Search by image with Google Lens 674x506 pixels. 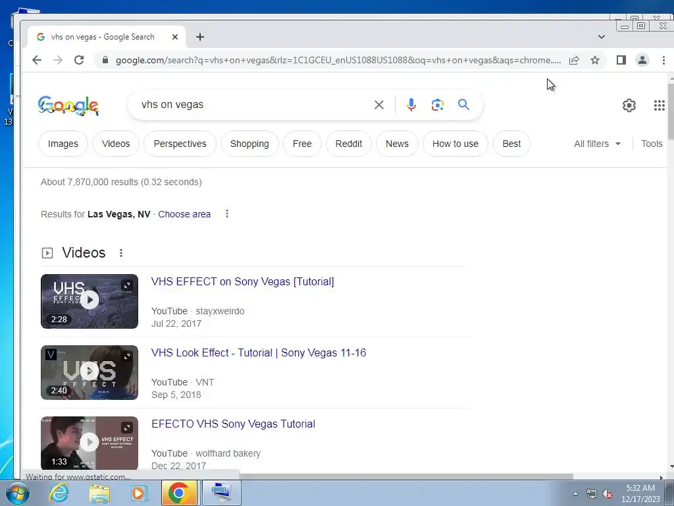(x=438, y=105)
